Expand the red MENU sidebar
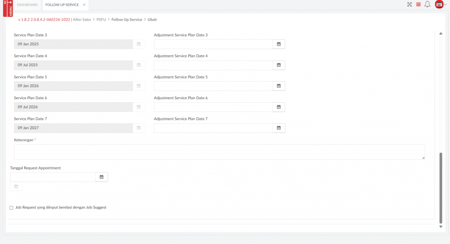This screenshot has height=244, width=450. 7,8
